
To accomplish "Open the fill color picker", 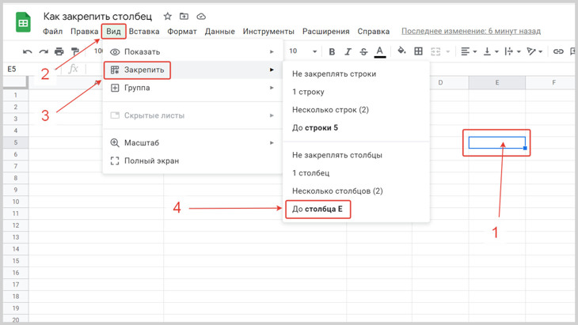I will tap(401, 51).
